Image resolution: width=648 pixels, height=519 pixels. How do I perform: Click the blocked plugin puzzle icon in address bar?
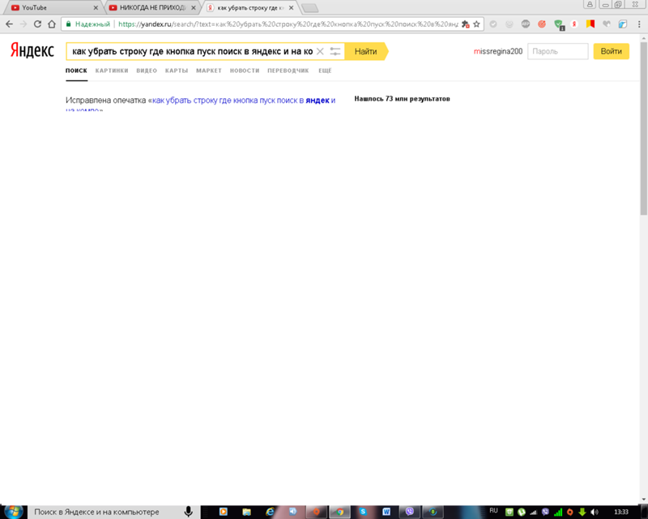tap(465, 24)
